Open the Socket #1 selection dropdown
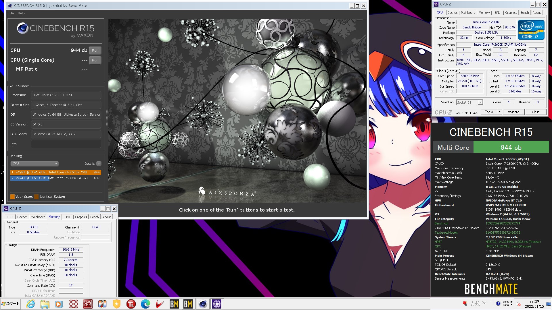This screenshot has height=310, width=552. pyautogui.click(x=469, y=102)
